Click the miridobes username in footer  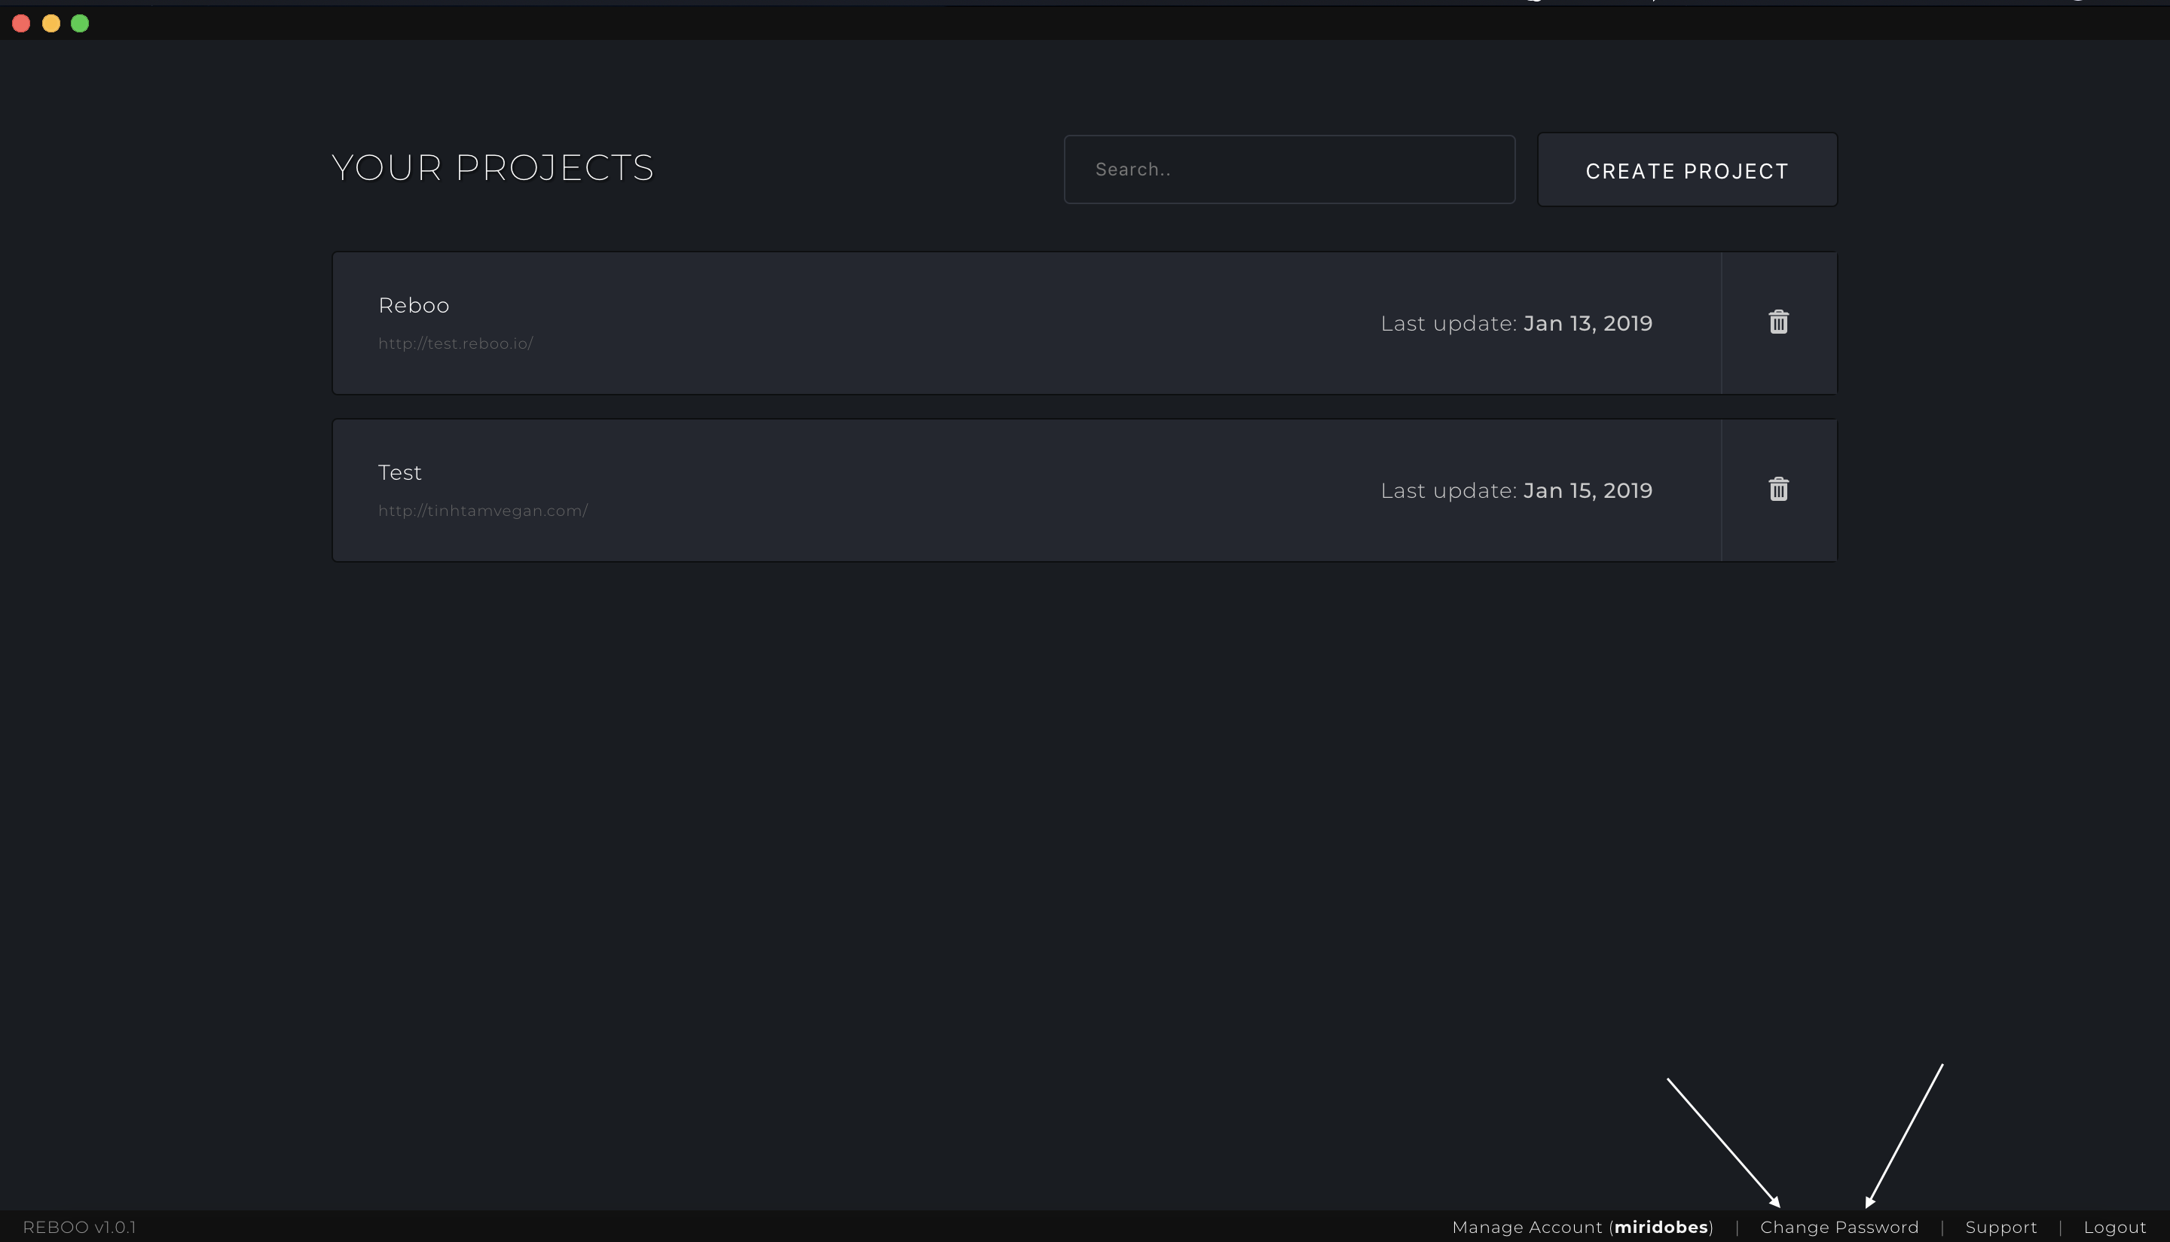(x=1661, y=1227)
